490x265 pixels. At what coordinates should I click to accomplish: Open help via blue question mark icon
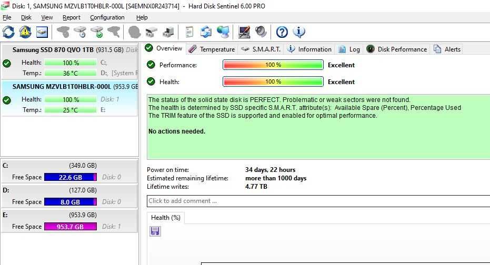282,32
